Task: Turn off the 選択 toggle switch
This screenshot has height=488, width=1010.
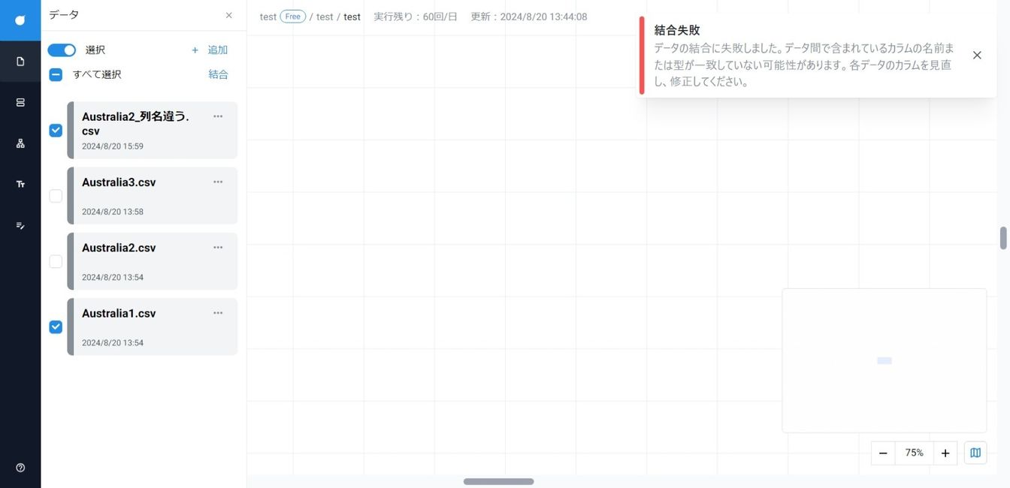Action: click(62, 50)
